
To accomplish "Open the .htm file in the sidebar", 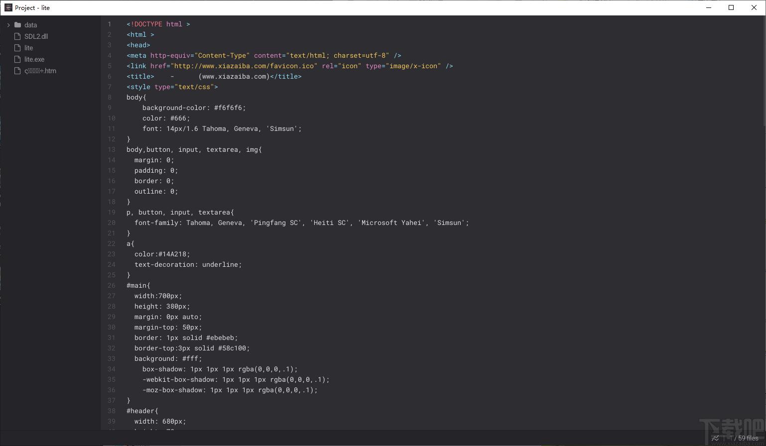I will pyautogui.click(x=40, y=71).
